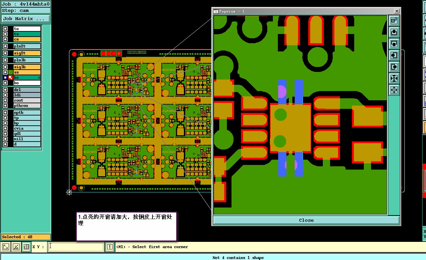
Task: Click the angle coordinate mode icon
Action: [16, 247]
